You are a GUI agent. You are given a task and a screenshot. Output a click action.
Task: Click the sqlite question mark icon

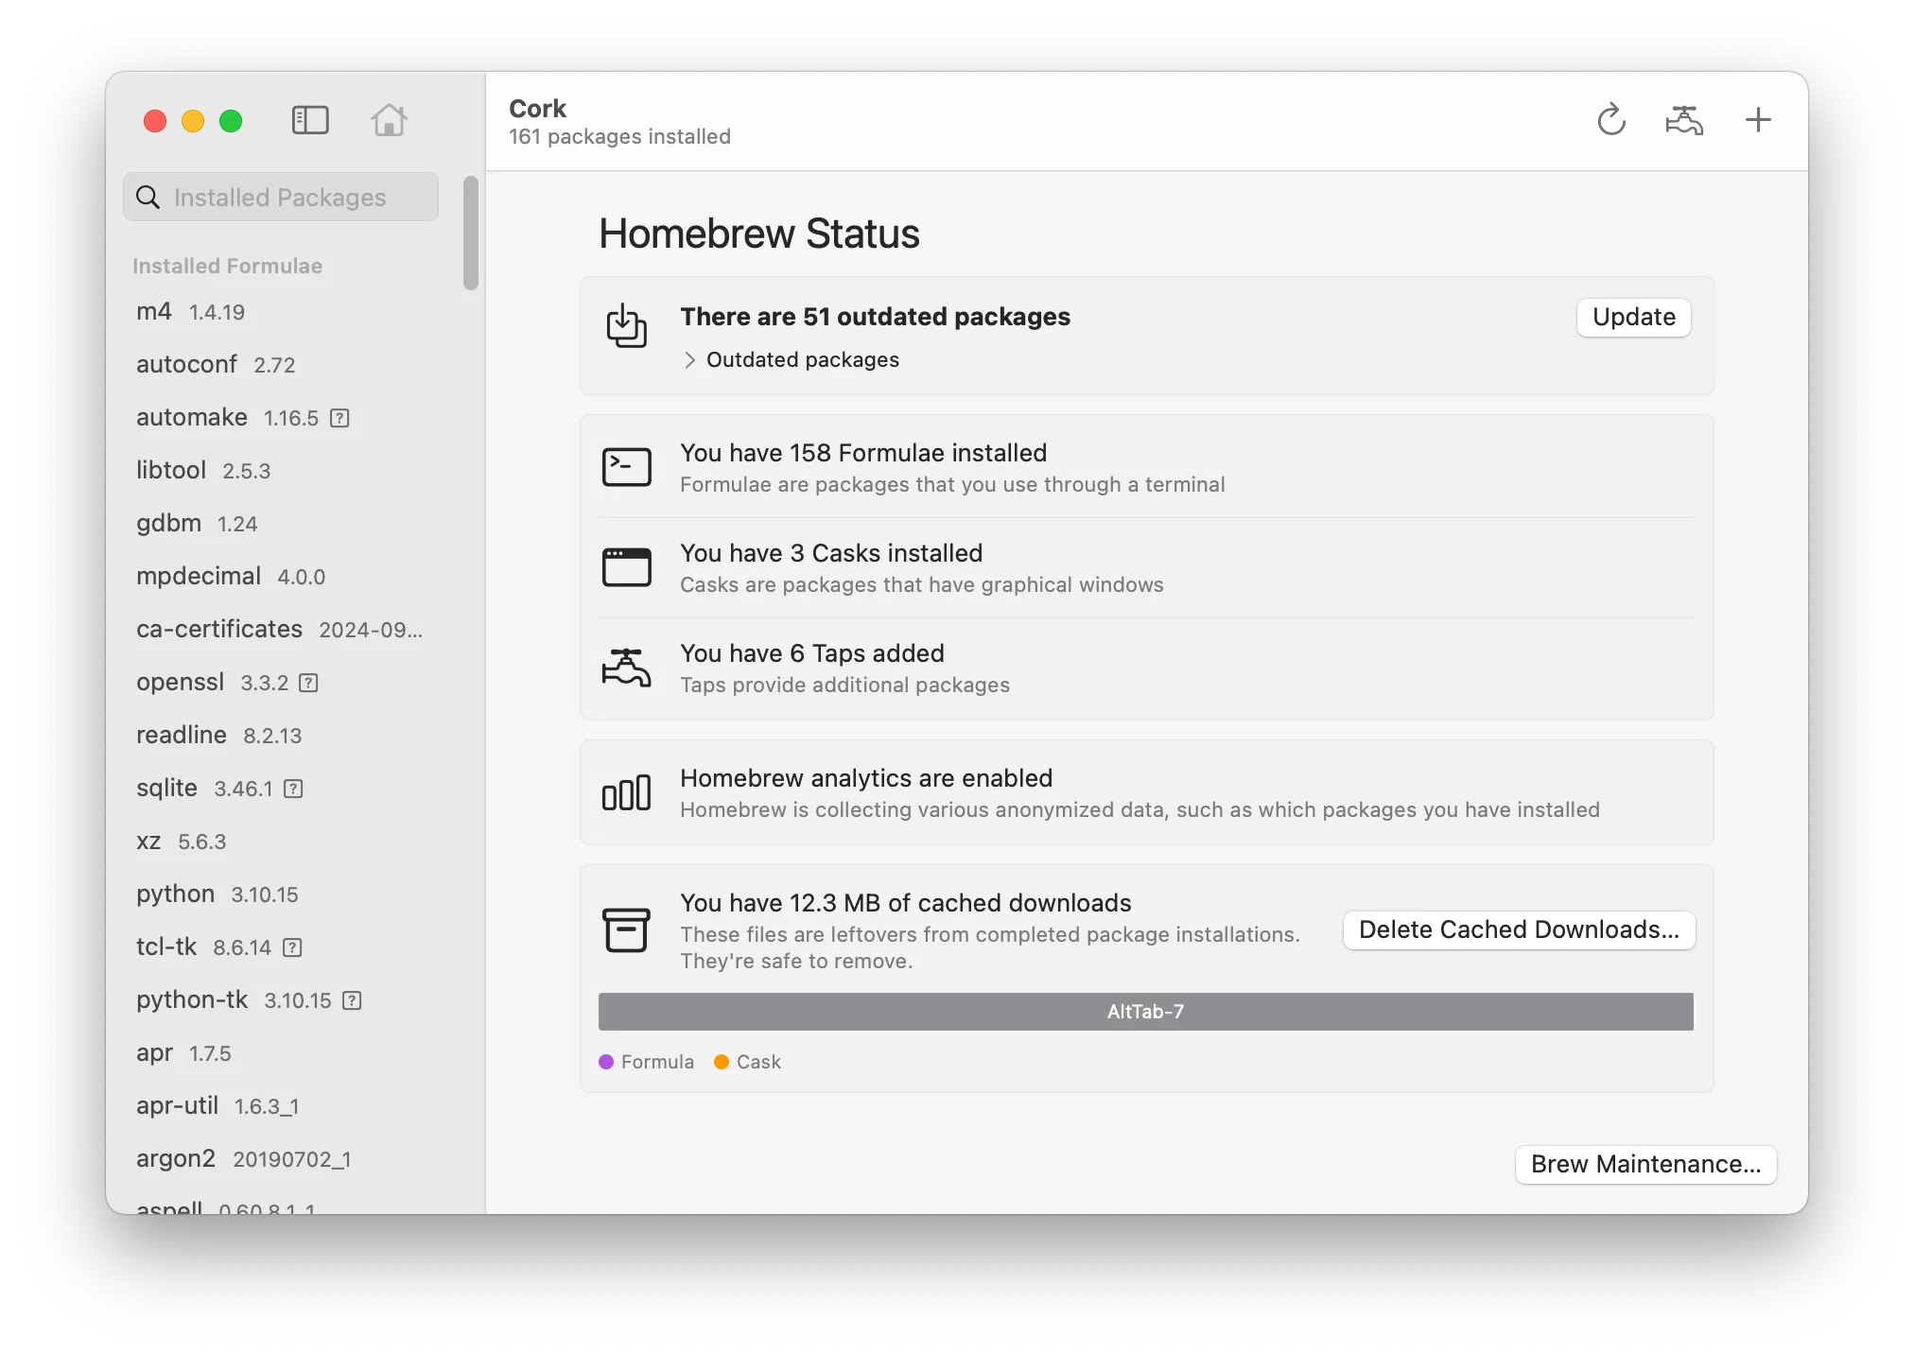tap(293, 789)
